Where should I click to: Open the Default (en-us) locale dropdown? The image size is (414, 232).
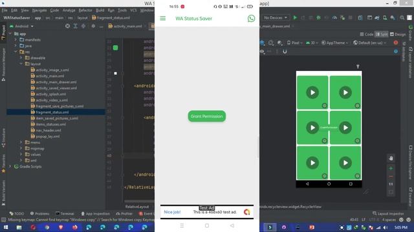(x=369, y=43)
